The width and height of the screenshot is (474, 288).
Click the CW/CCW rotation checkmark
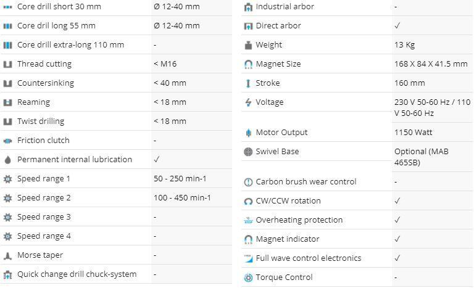[397, 201]
